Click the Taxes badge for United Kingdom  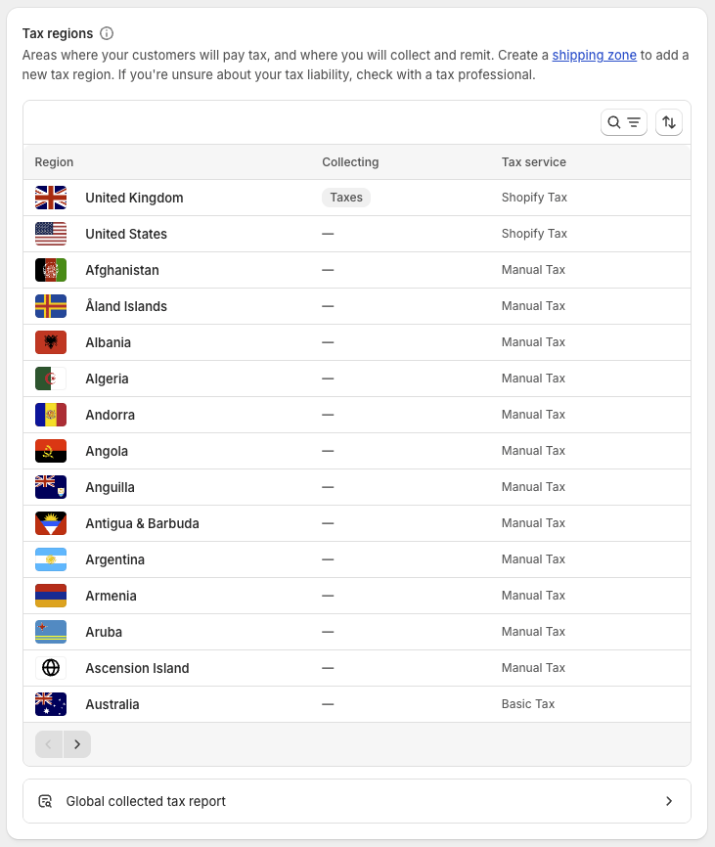(x=345, y=197)
